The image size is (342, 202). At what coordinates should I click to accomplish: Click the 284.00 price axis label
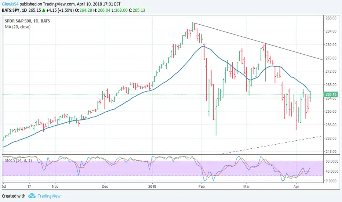[x=331, y=31]
